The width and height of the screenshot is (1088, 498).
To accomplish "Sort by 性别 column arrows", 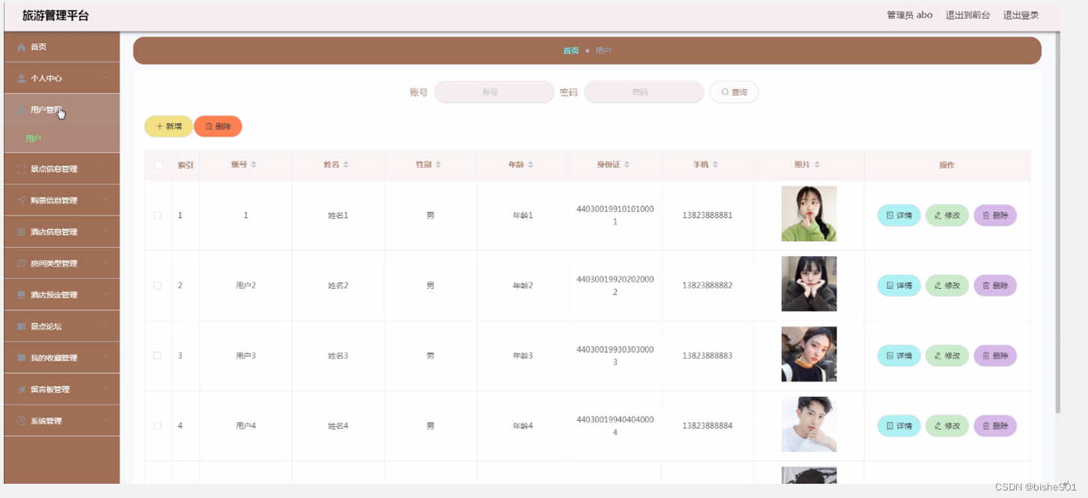I will tap(439, 165).
